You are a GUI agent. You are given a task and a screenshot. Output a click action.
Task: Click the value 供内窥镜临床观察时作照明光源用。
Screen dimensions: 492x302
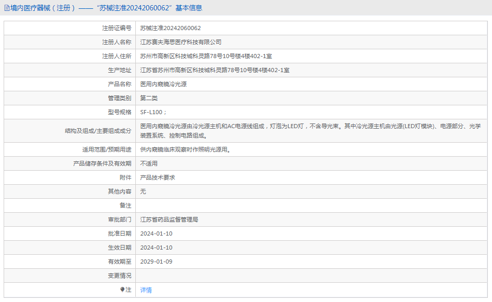pyautogui.click(x=187, y=150)
